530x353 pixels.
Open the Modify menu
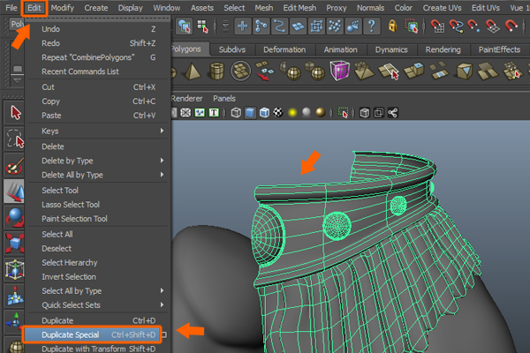(63, 8)
